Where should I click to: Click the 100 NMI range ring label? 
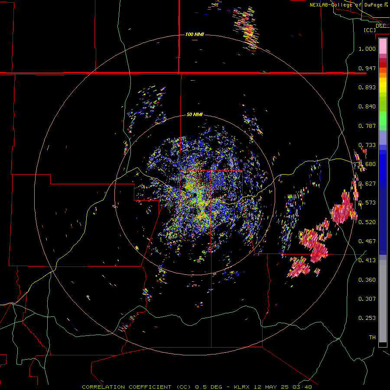pos(195,34)
